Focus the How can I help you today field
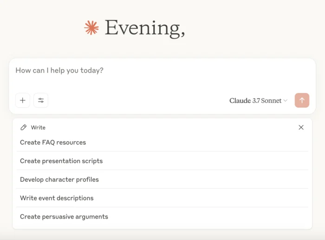Image resolution: width=325 pixels, height=240 pixels. click(162, 76)
